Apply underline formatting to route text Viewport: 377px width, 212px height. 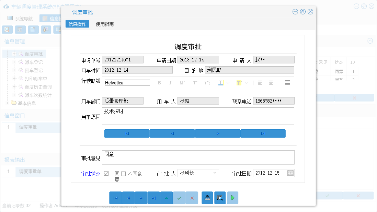coord(181,83)
